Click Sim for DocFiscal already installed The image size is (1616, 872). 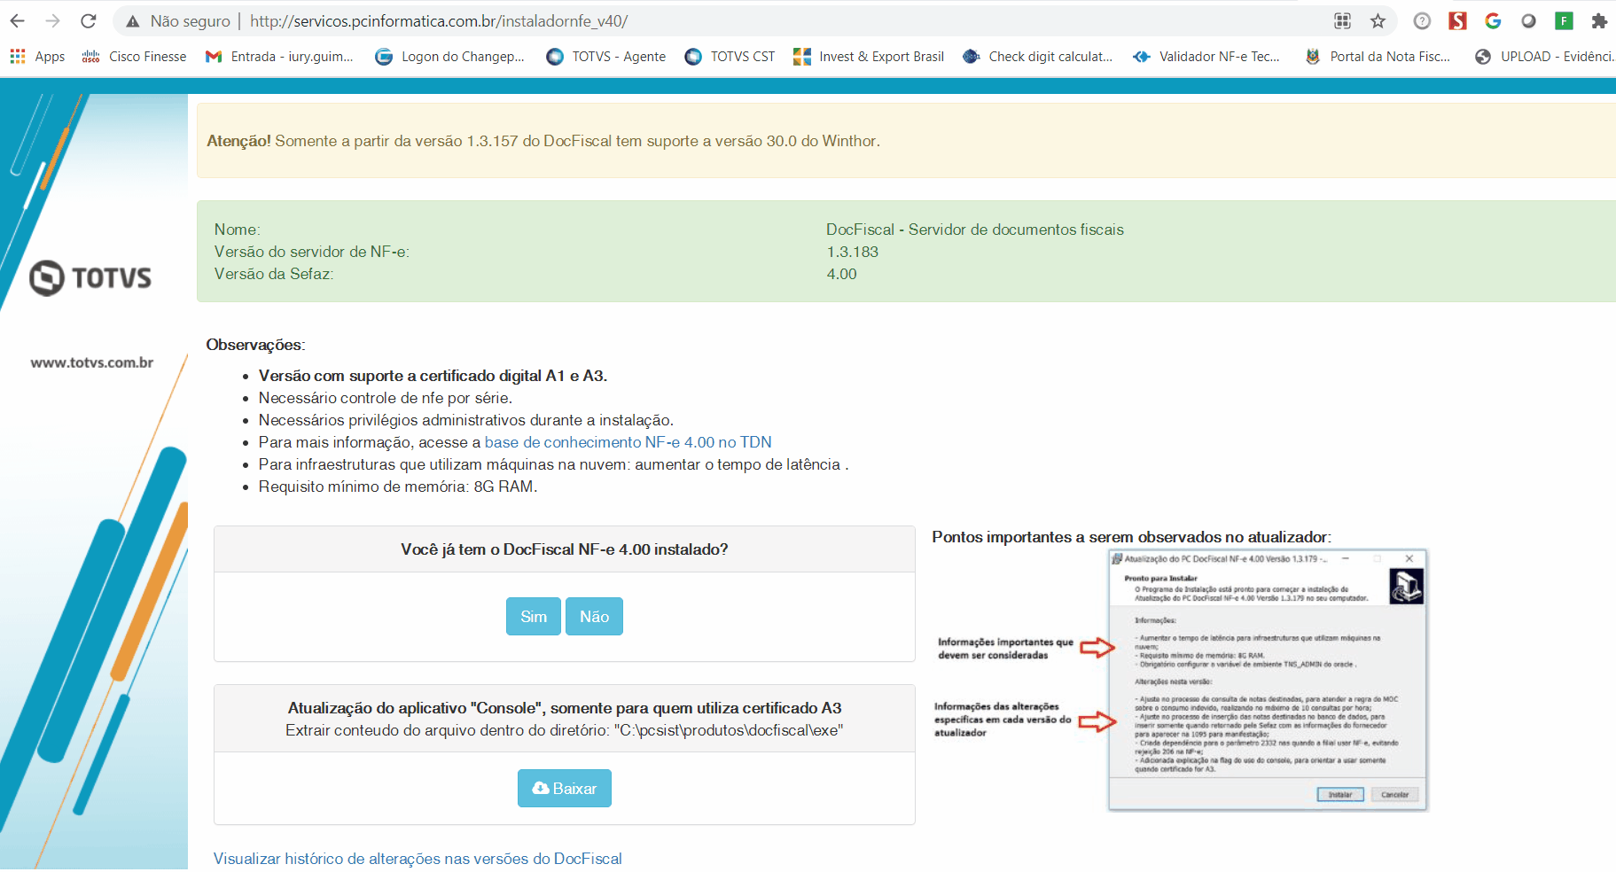[534, 617]
